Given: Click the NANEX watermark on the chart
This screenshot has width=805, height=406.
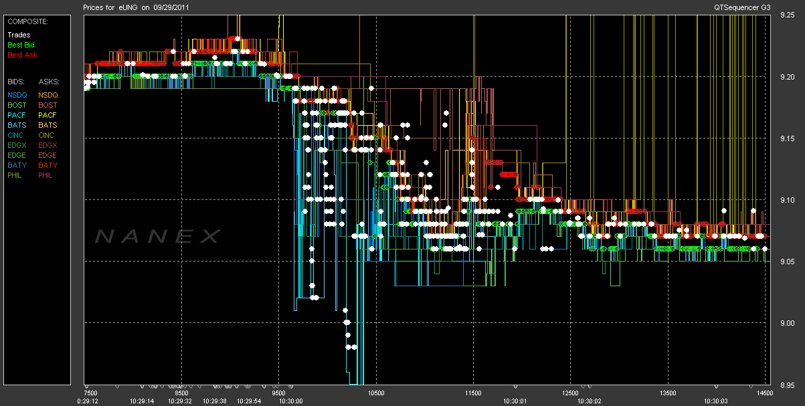Looking at the screenshot, I should pos(157,236).
